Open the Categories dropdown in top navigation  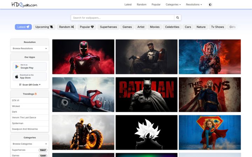point(173,5)
